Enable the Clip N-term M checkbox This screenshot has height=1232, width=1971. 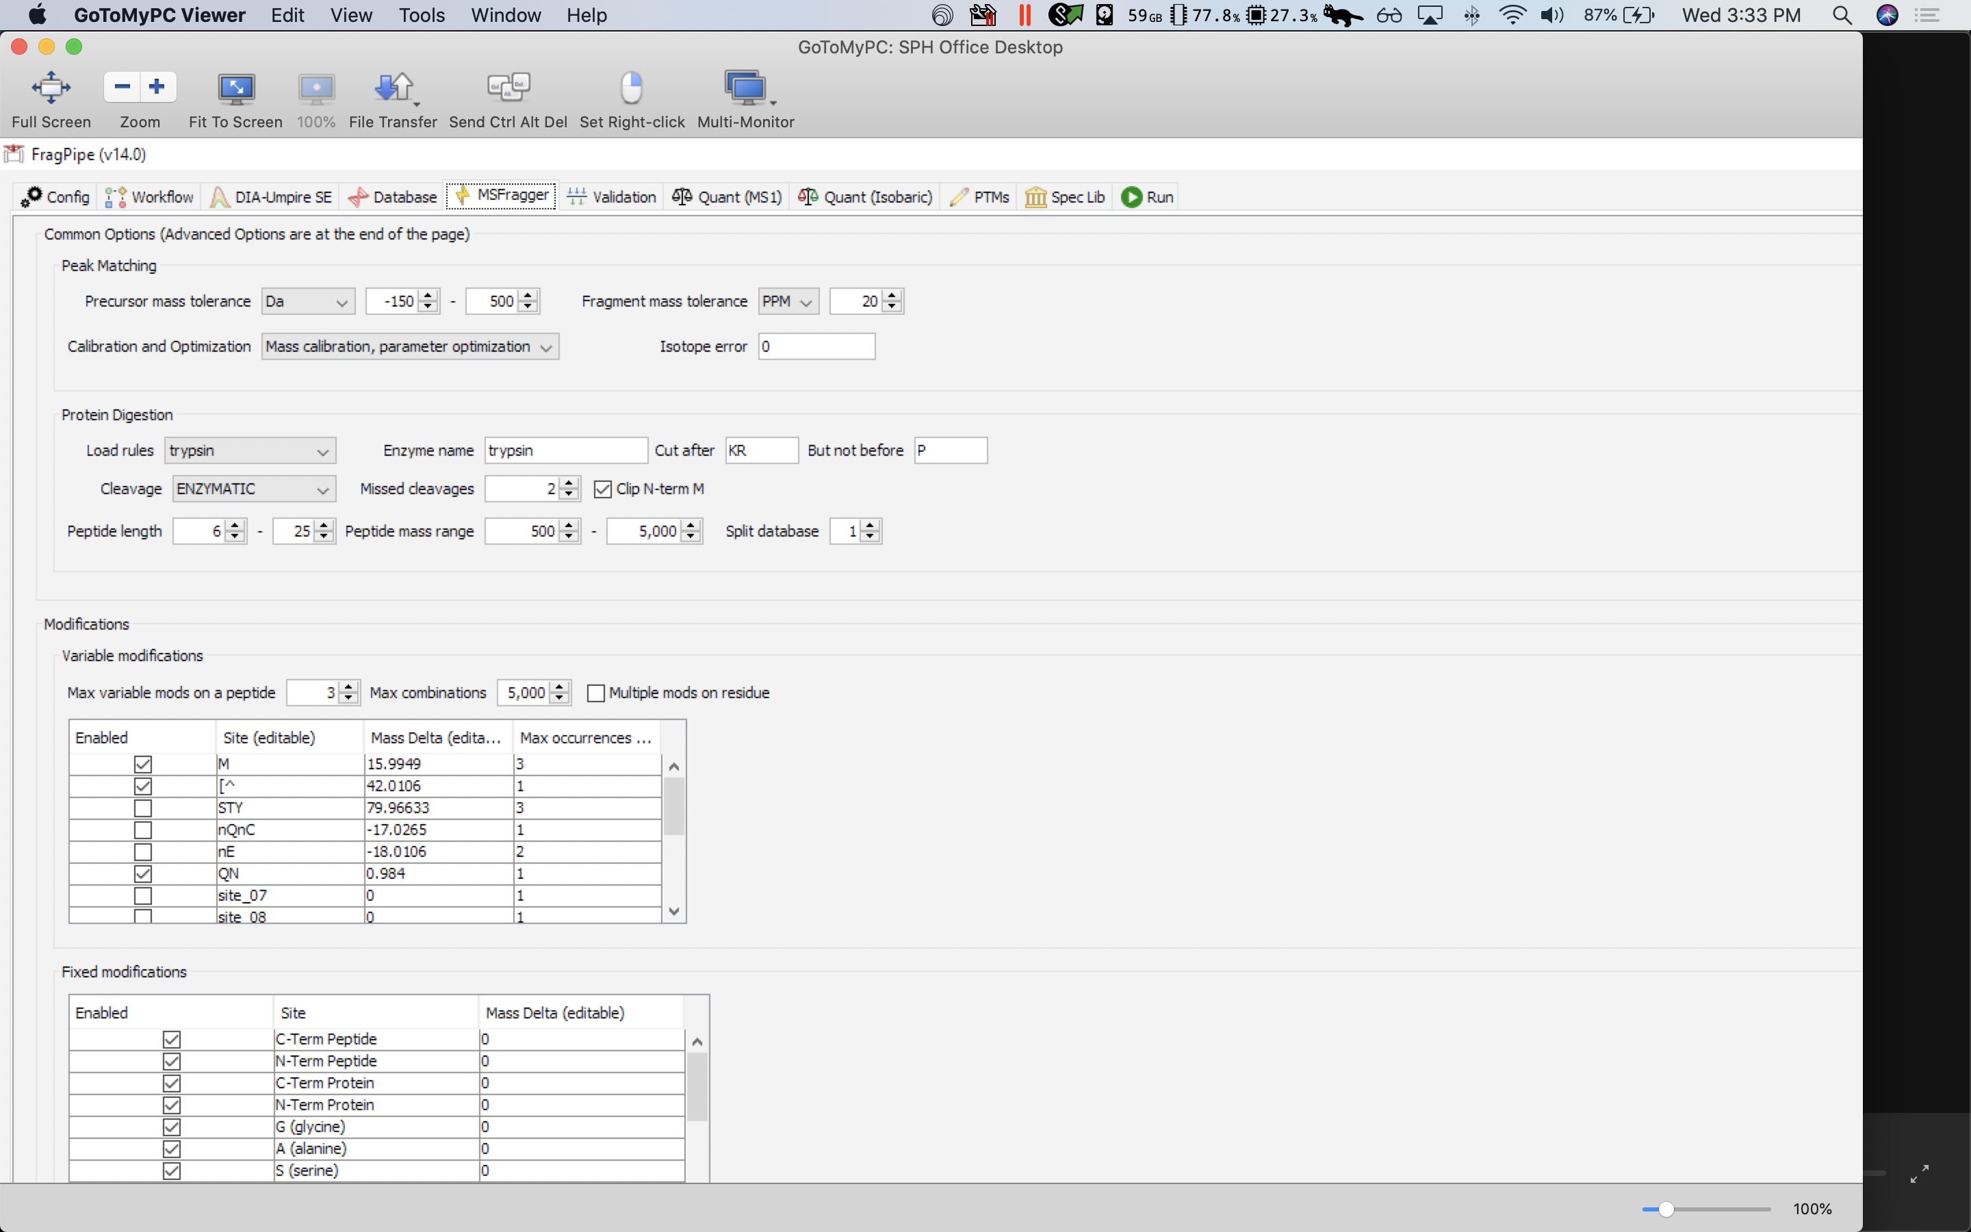[603, 488]
